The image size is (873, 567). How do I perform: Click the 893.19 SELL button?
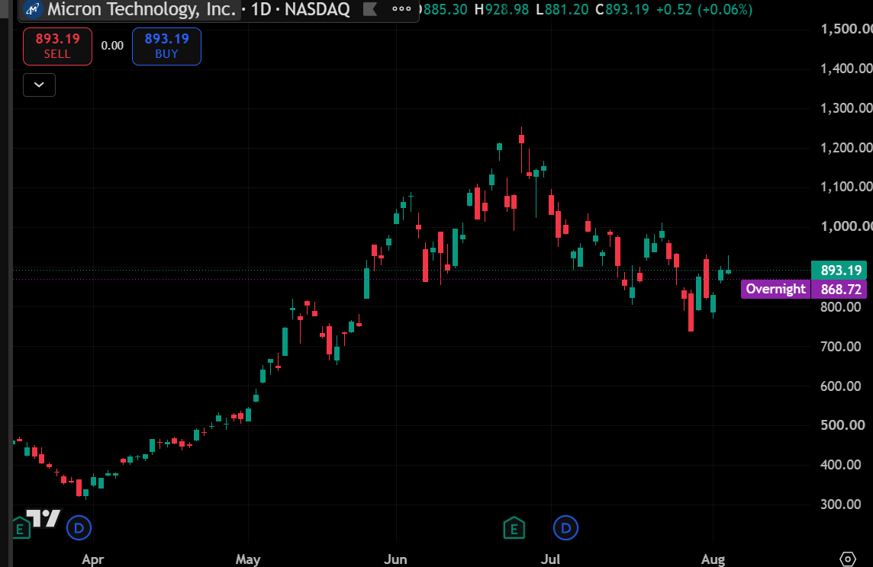(x=57, y=46)
